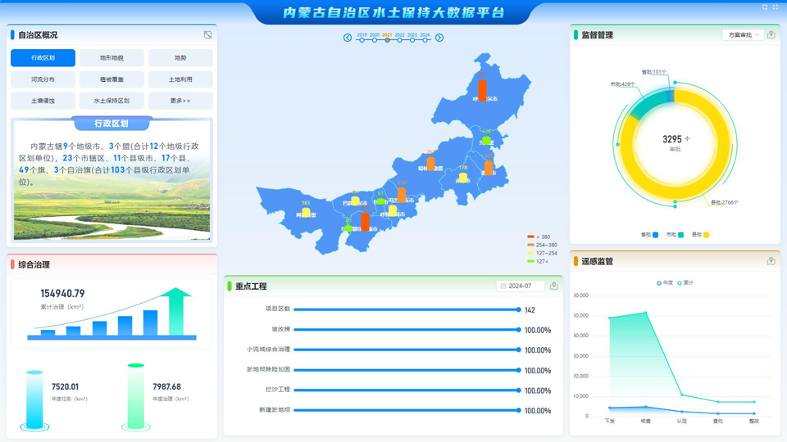
Task: Click the > 380 red legend swatch
Action: [531, 237]
